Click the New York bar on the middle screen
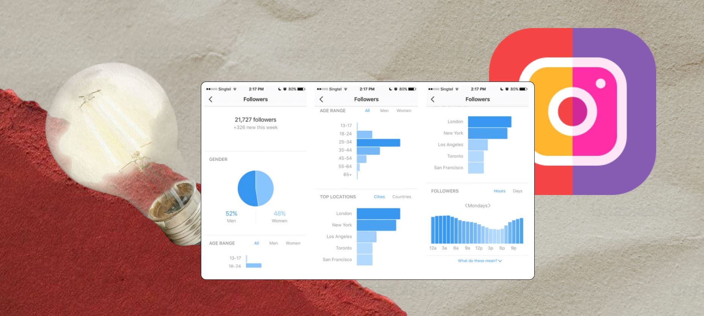 (377, 225)
